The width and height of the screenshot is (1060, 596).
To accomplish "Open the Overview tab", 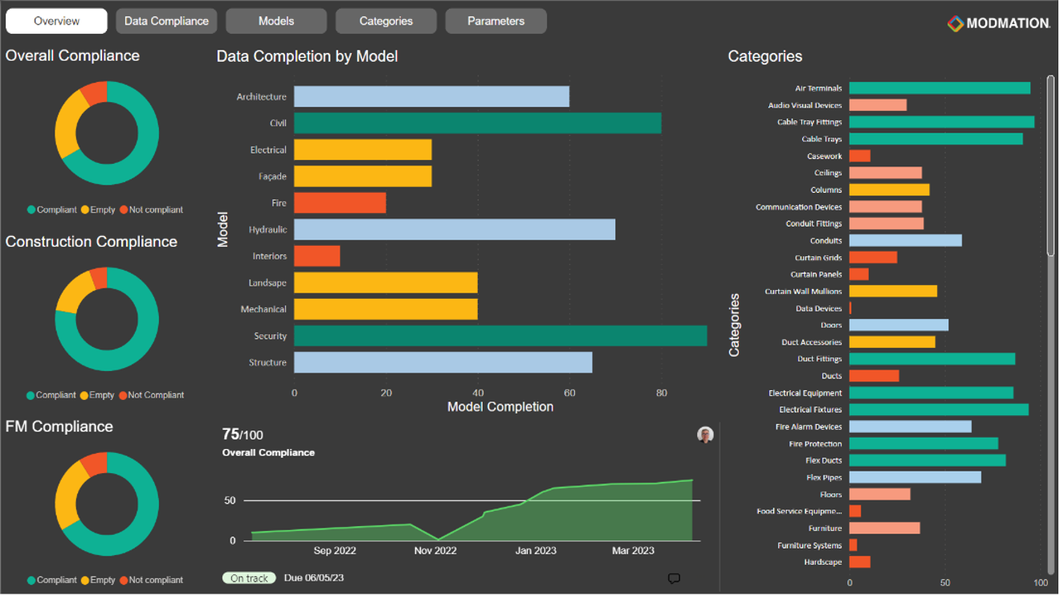I will pos(56,21).
